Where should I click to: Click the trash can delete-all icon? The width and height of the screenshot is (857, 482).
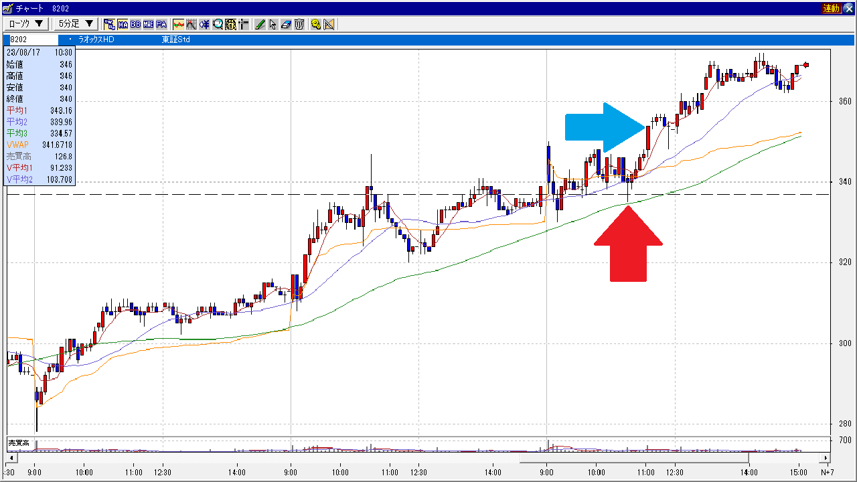[x=299, y=24]
